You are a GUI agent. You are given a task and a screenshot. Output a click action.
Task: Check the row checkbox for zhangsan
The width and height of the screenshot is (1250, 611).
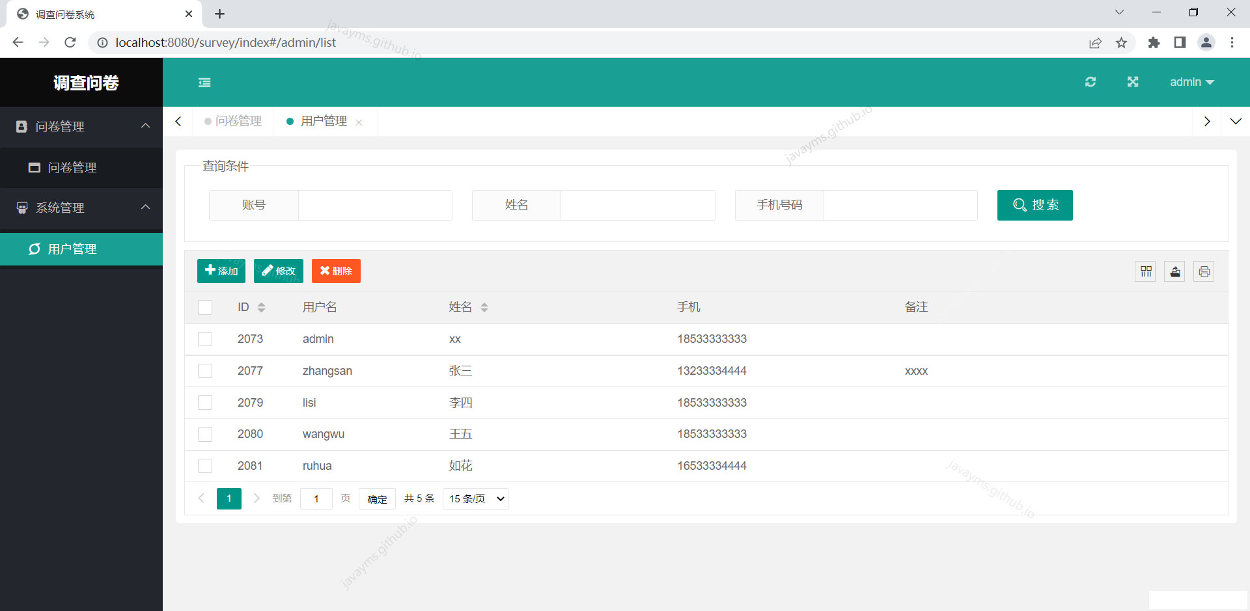click(x=205, y=371)
